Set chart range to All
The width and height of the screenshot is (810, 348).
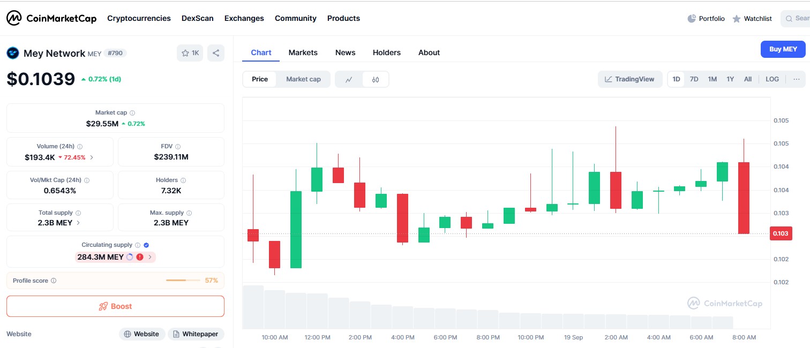pyautogui.click(x=748, y=79)
